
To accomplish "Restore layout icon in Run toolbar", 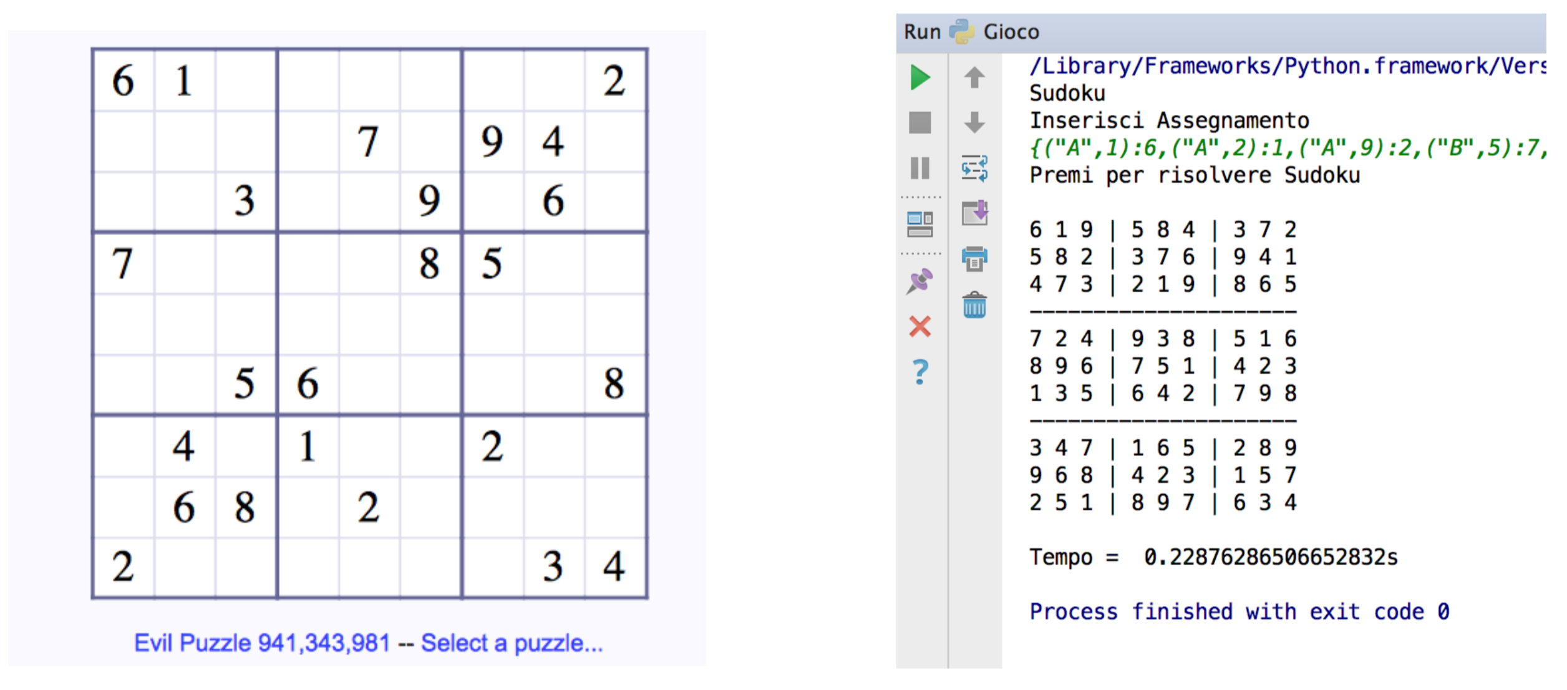I will tap(920, 225).
